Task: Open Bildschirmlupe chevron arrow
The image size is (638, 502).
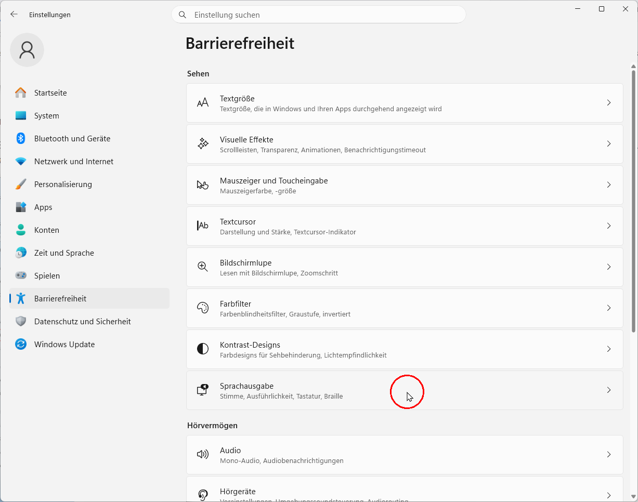Action: pos(609,267)
